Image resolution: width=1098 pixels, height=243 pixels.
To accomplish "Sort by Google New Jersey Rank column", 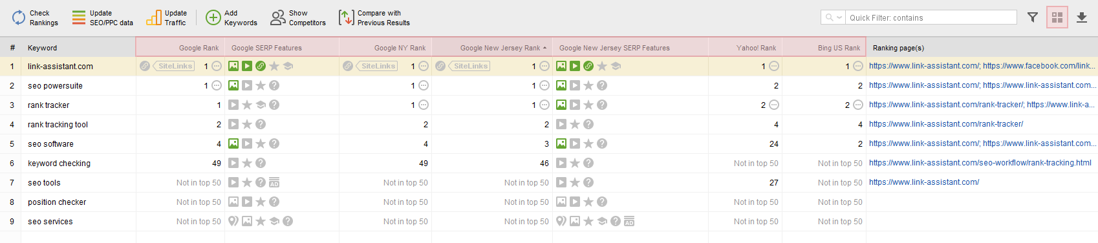I will tap(500, 48).
